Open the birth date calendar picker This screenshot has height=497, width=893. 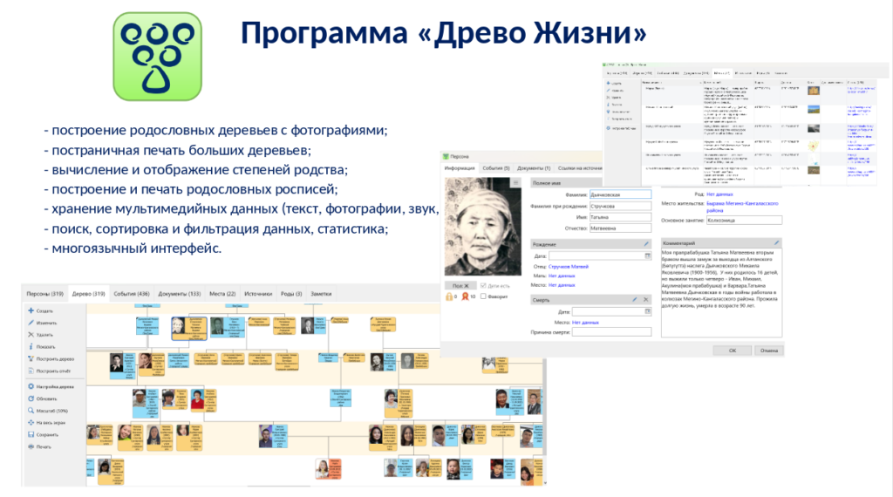coord(647,256)
